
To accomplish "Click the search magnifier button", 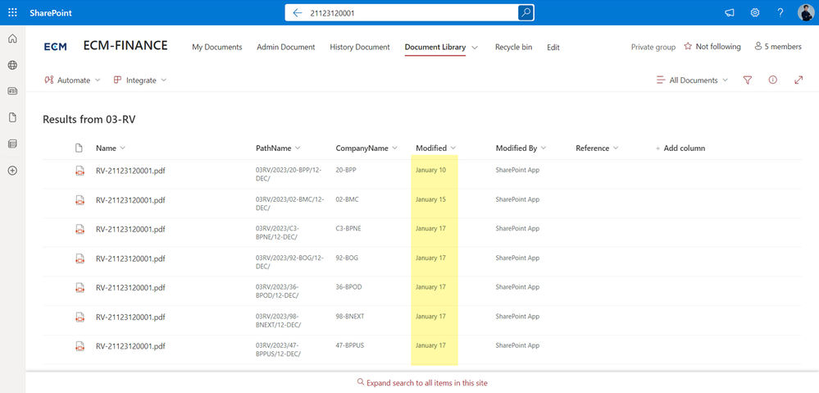I will [526, 12].
